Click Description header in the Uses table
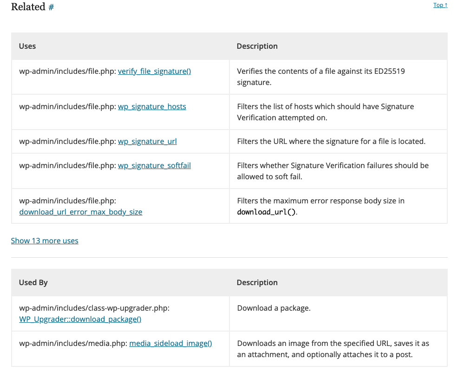Viewport: 464px width, 378px height. coord(257,46)
